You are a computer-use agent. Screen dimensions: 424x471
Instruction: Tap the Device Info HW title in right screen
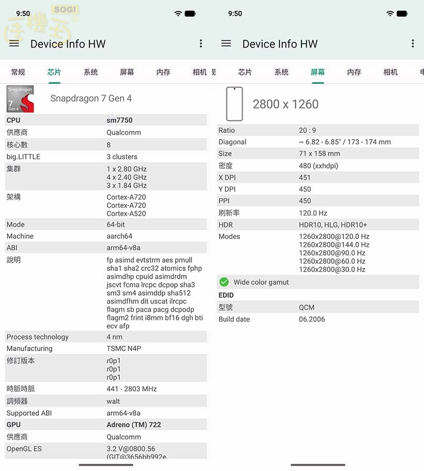point(280,44)
